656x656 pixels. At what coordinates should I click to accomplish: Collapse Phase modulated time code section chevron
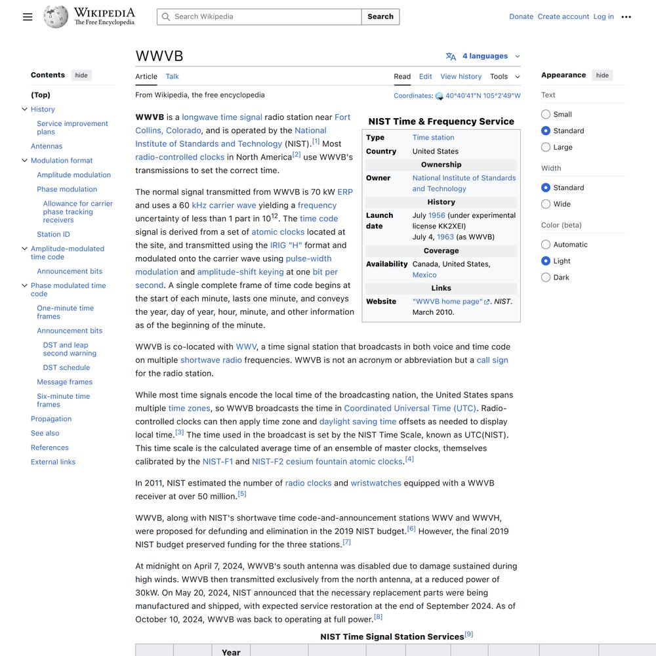click(25, 285)
